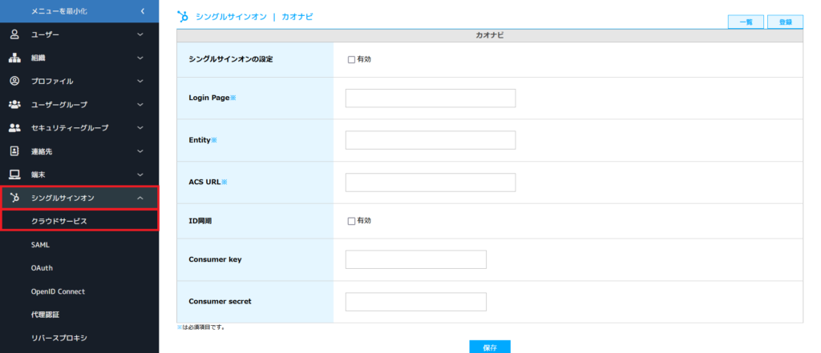Click the は必須項目です note text
The image size is (821, 353).
(203, 328)
